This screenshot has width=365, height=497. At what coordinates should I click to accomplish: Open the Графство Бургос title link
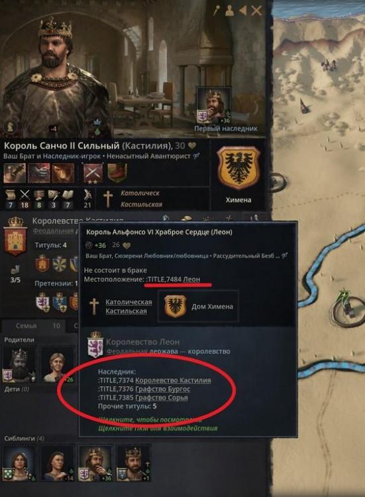pyautogui.click(x=162, y=389)
